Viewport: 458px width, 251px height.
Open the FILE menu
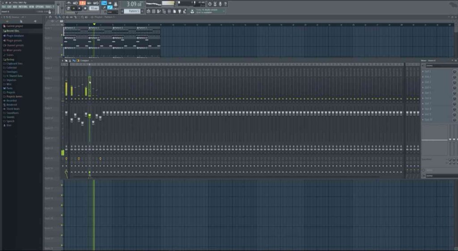[x=4, y=7]
